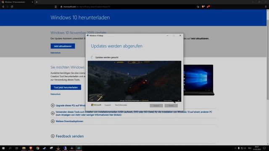This screenshot has height=151, width=269.
Task: Open the taskbar clock and date
Action: point(257,148)
